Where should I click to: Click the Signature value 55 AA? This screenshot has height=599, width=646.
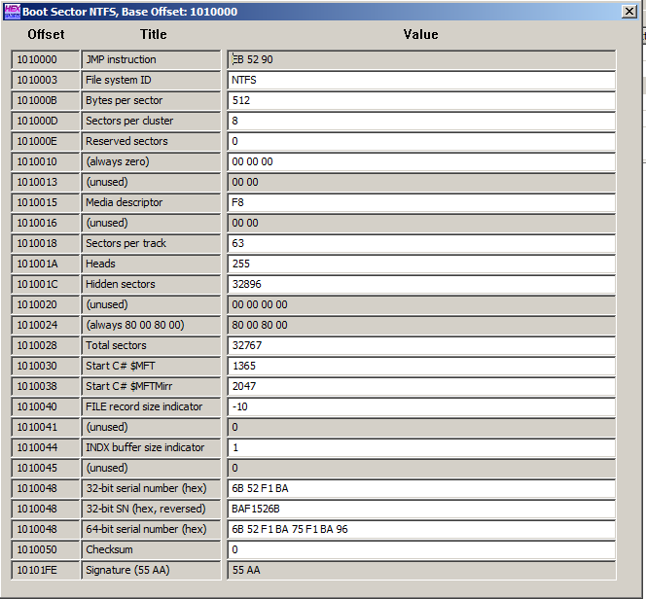pos(421,570)
